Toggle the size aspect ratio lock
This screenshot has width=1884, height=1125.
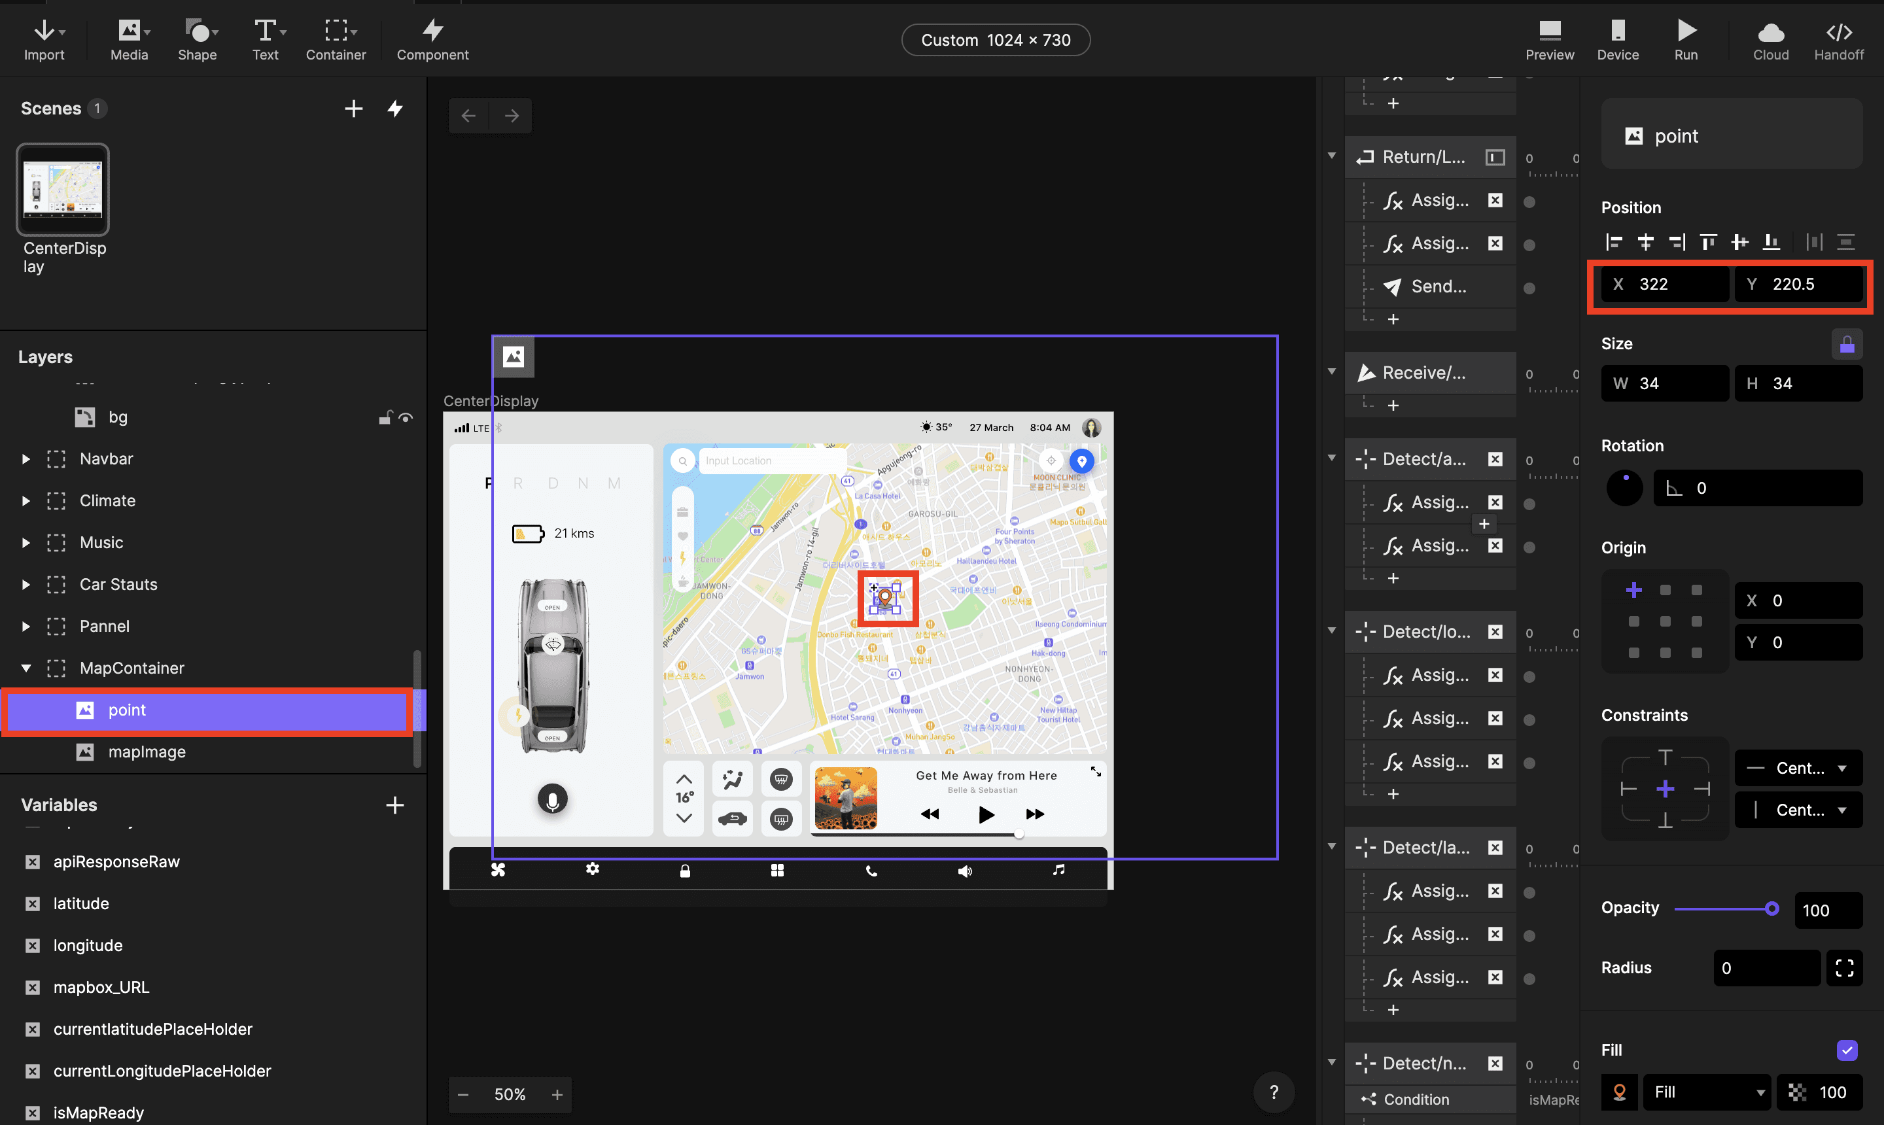click(1847, 344)
